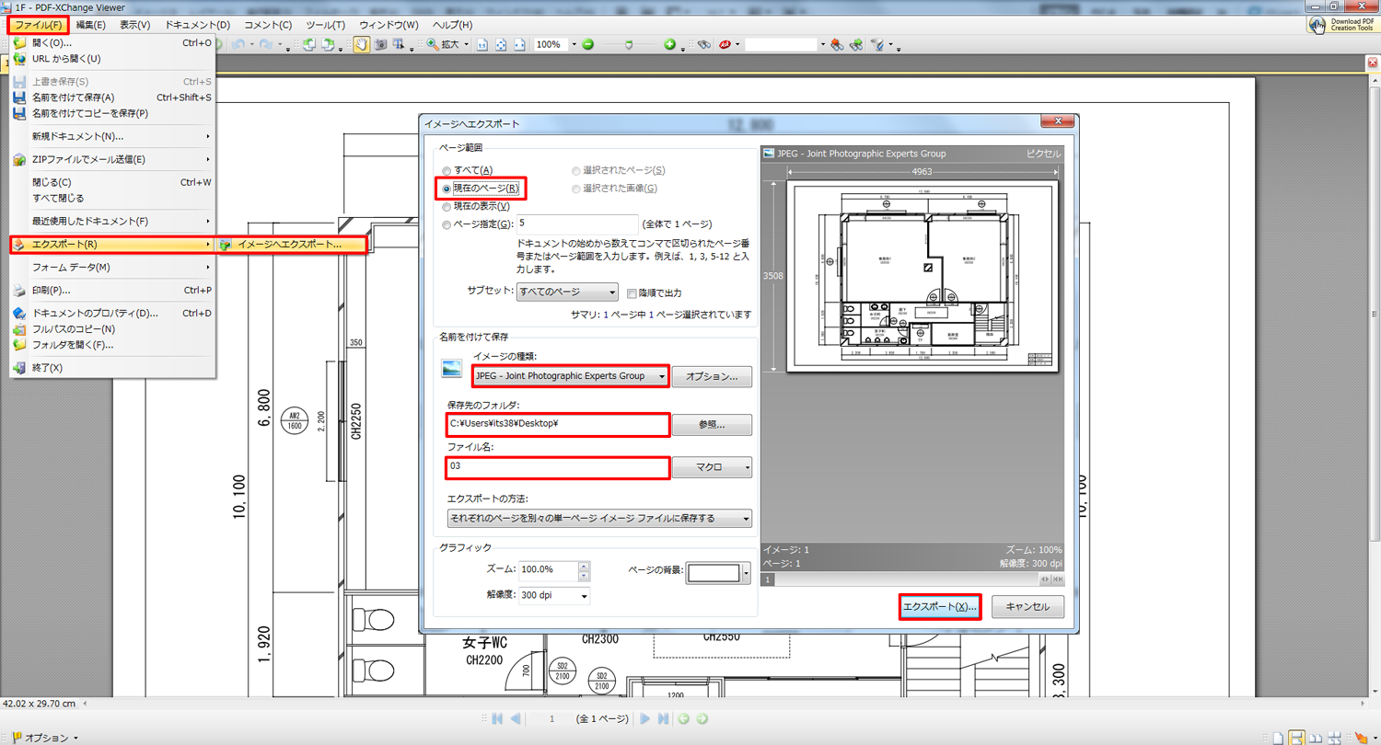Screen dimensions: 1381x745
Task: Go to next page arrow in navigation bar
Action: [644, 718]
